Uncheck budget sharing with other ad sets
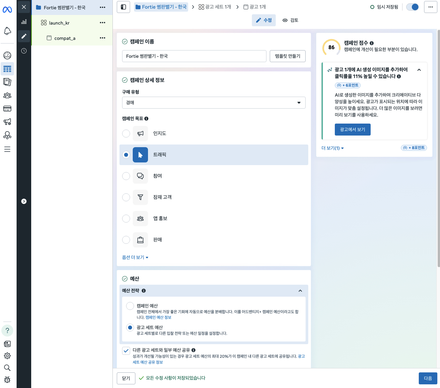 point(126,350)
